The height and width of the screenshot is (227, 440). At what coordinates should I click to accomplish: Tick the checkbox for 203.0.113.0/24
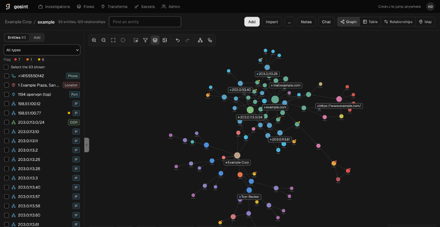coord(6,122)
